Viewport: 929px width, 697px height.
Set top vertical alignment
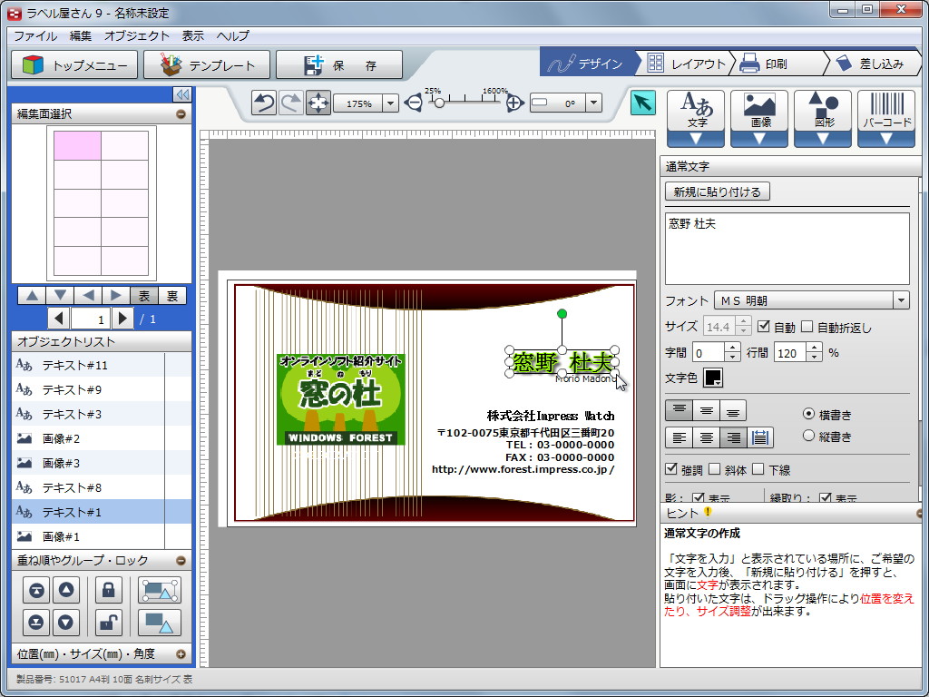679,410
